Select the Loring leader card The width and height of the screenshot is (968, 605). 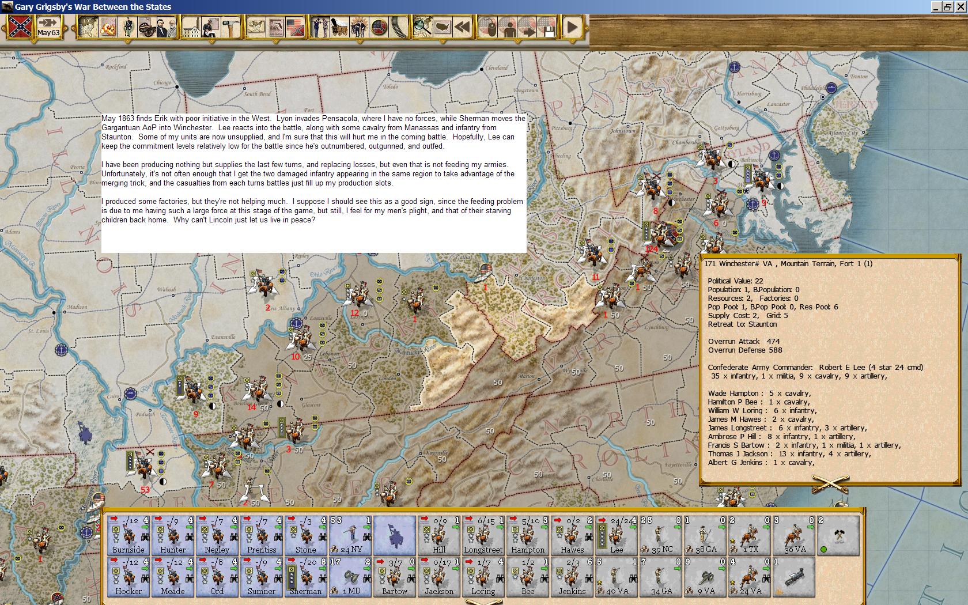click(x=483, y=577)
